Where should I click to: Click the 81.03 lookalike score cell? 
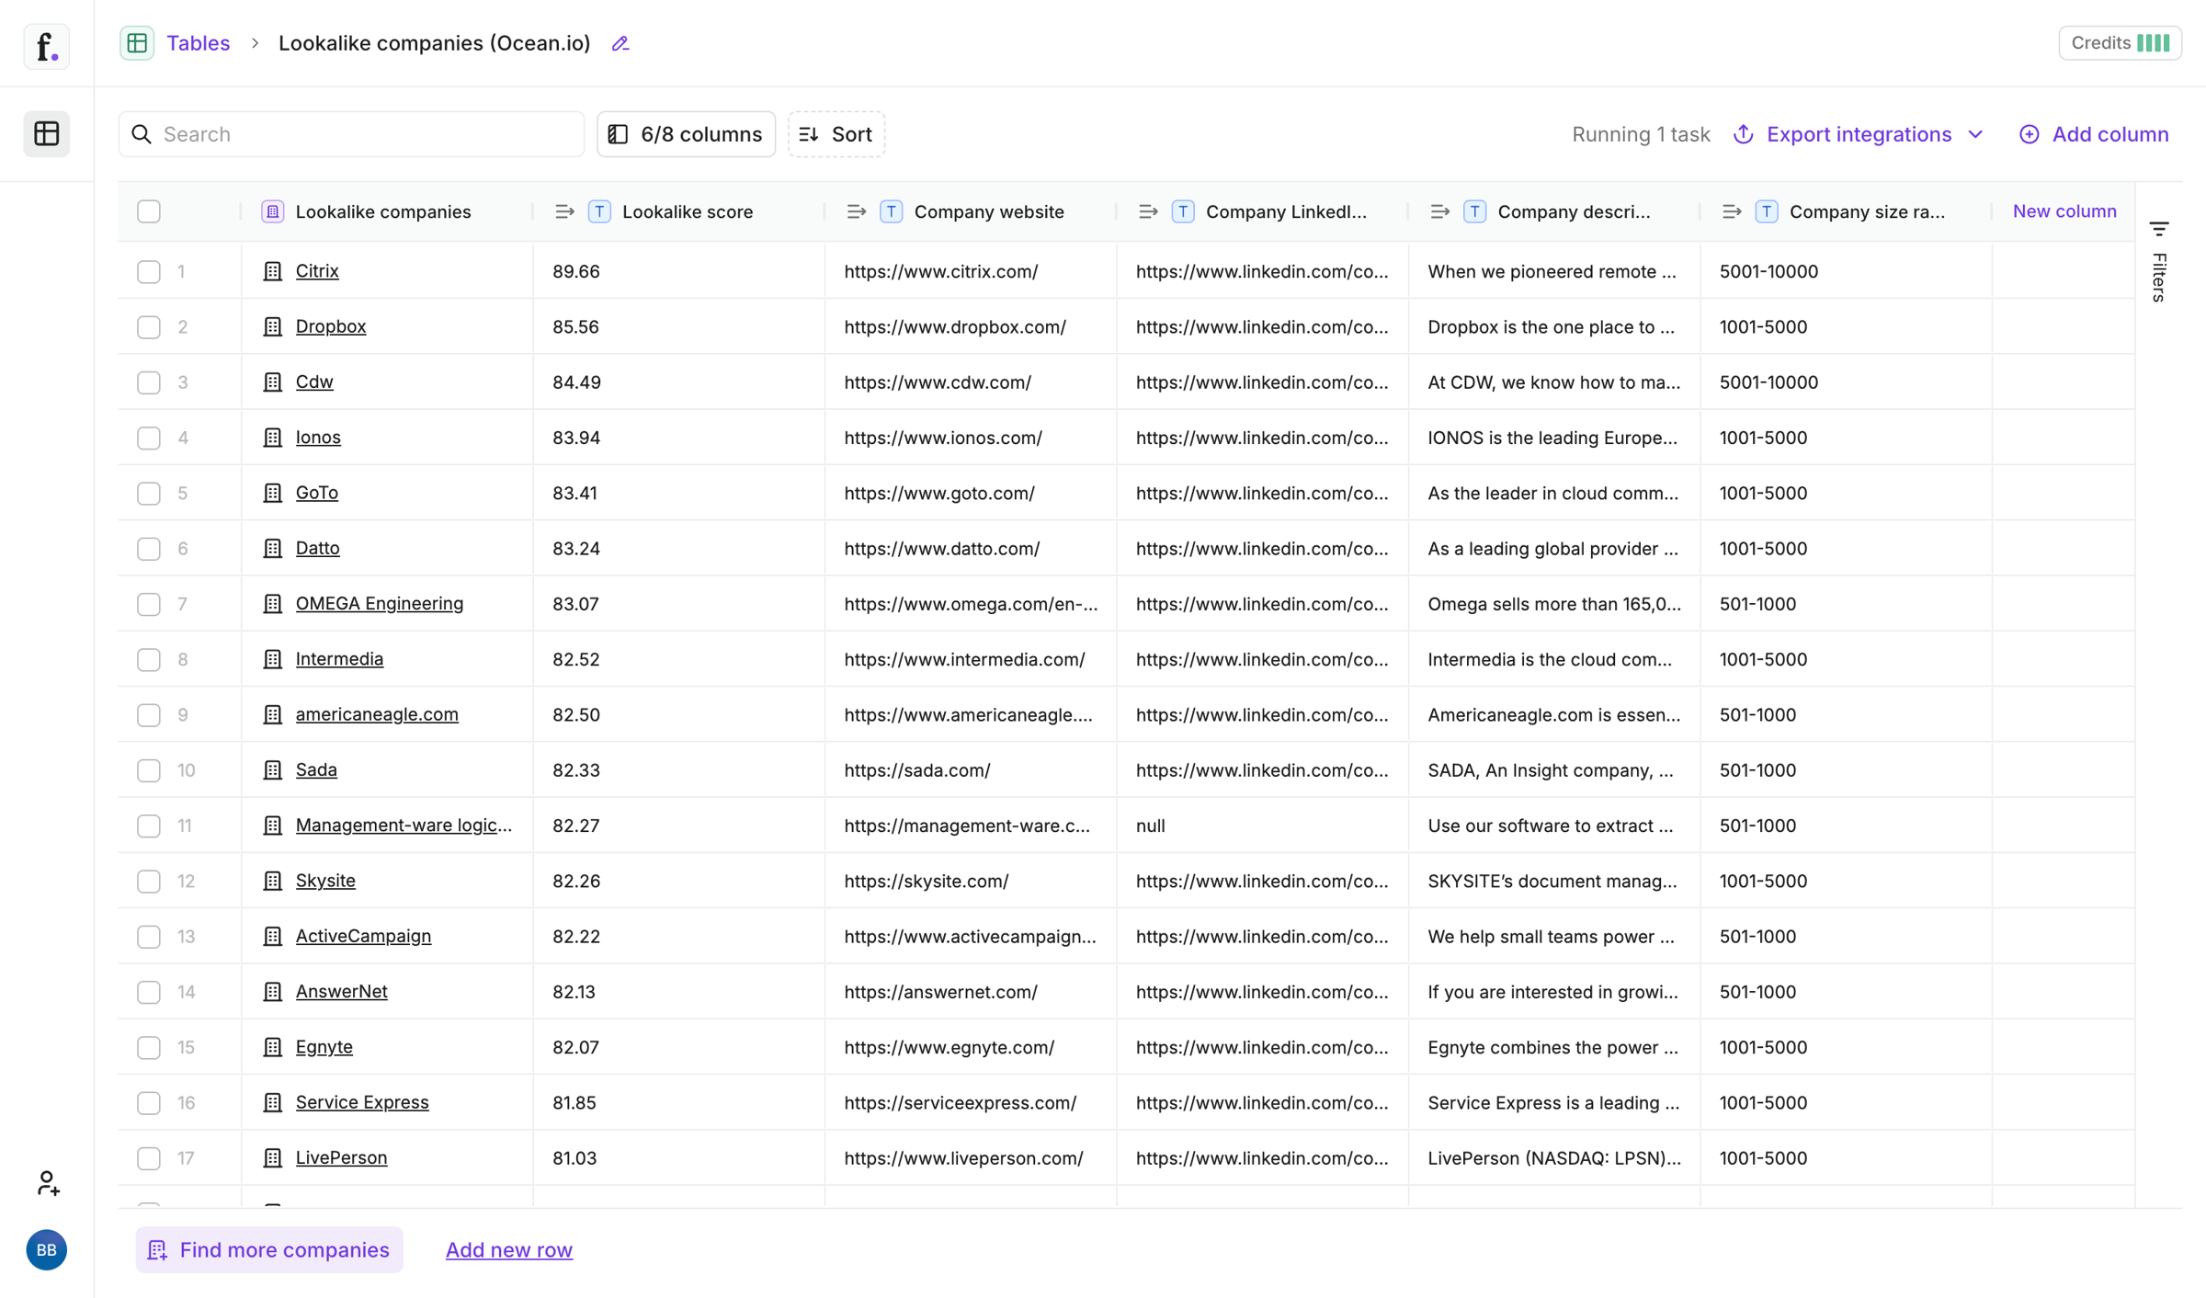point(679,1157)
